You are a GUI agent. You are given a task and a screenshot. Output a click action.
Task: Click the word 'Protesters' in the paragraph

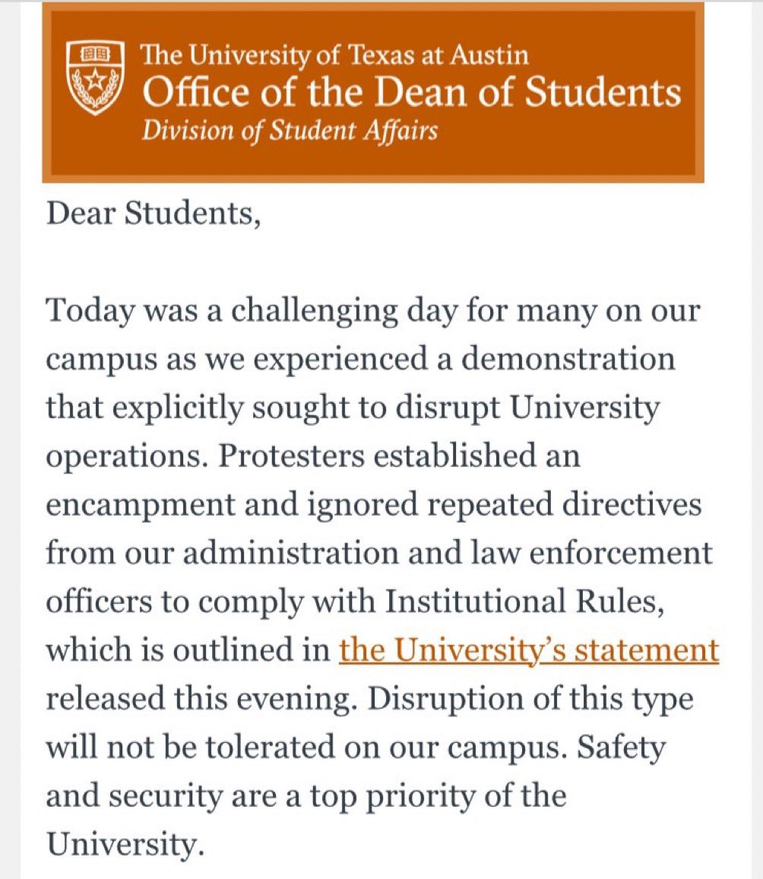(291, 456)
